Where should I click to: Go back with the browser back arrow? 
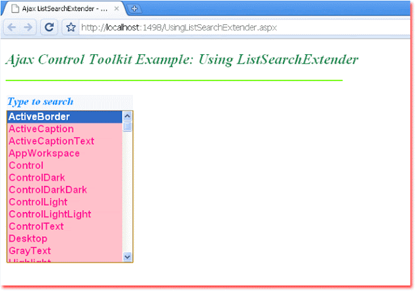coord(12,27)
